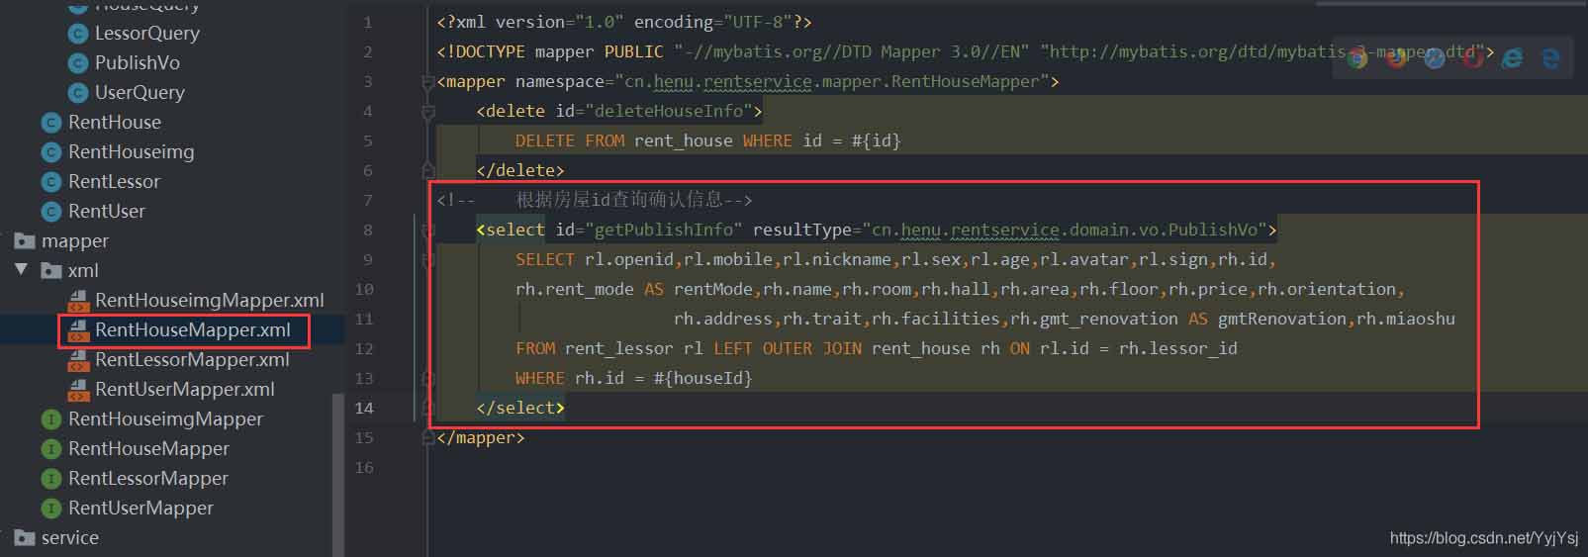Open file in Opera browser icon
Viewport: 1588px width, 557px height.
(x=1473, y=57)
